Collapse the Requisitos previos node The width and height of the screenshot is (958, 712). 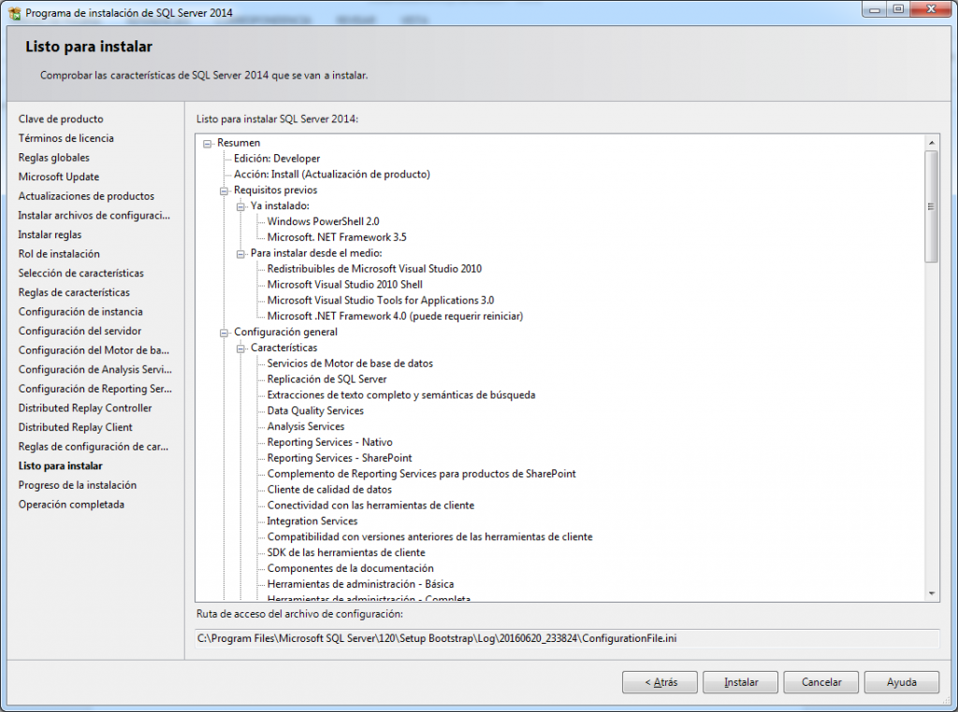point(224,191)
